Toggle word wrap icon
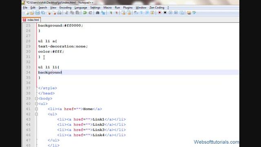Image resolution: width=261 pixels, height=147 pixels. 136,13
